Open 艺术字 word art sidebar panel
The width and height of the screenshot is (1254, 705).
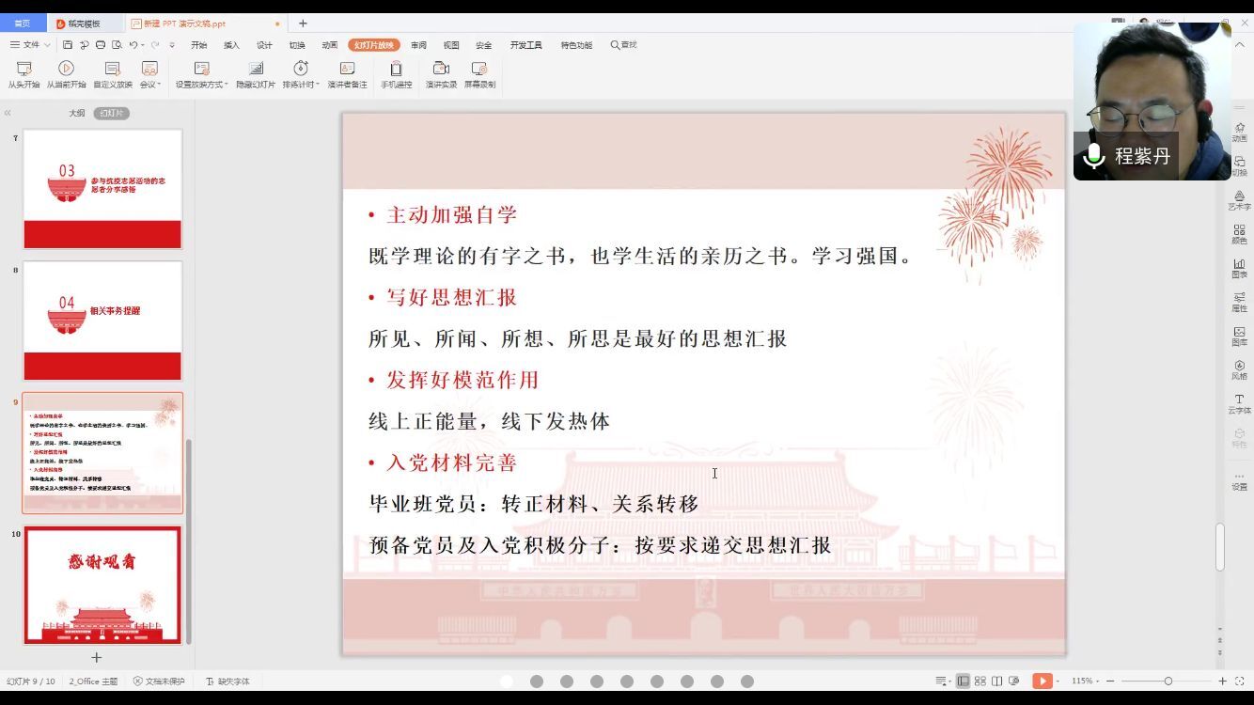point(1239,200)
